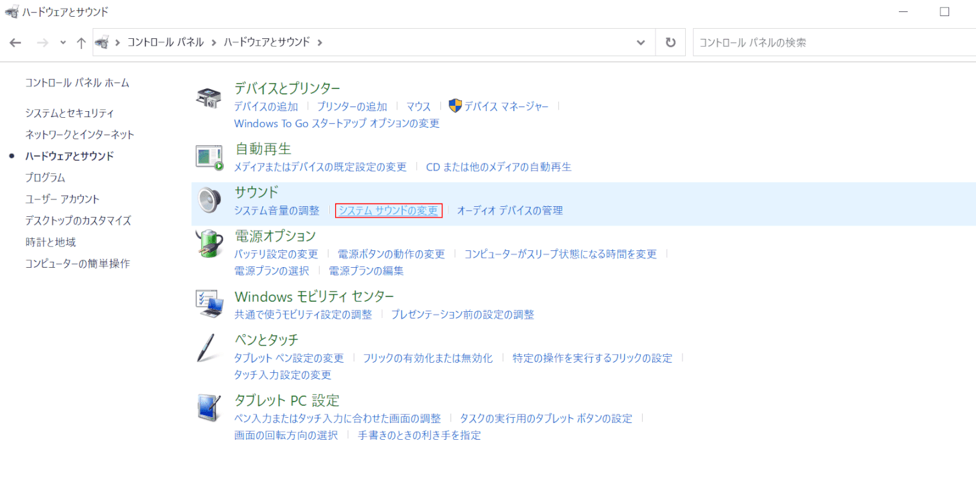Expand the address bar history dropdown
Image resolution: width=976 pixels, height=490 pixels.
coord(641,42)
